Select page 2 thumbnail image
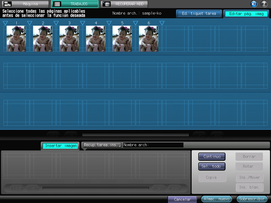This screenshot has width=271, height=203. pyautogui.click(x=42, y=39)
